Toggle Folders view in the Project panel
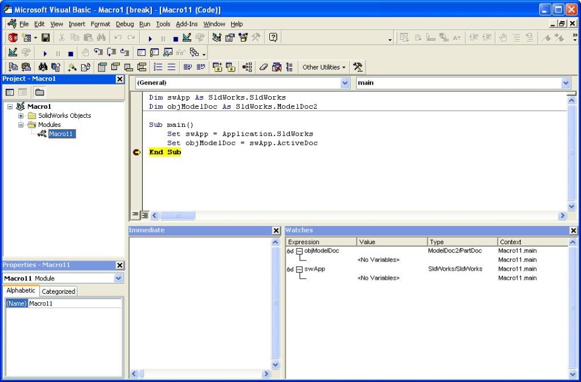581x382 pixels. 39,92
